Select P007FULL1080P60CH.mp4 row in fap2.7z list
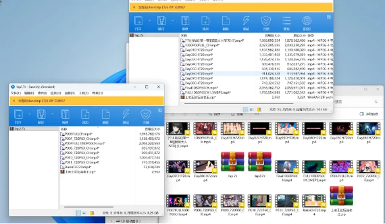The height and width of the screenshot is (224, 385). tap(111, 143)
